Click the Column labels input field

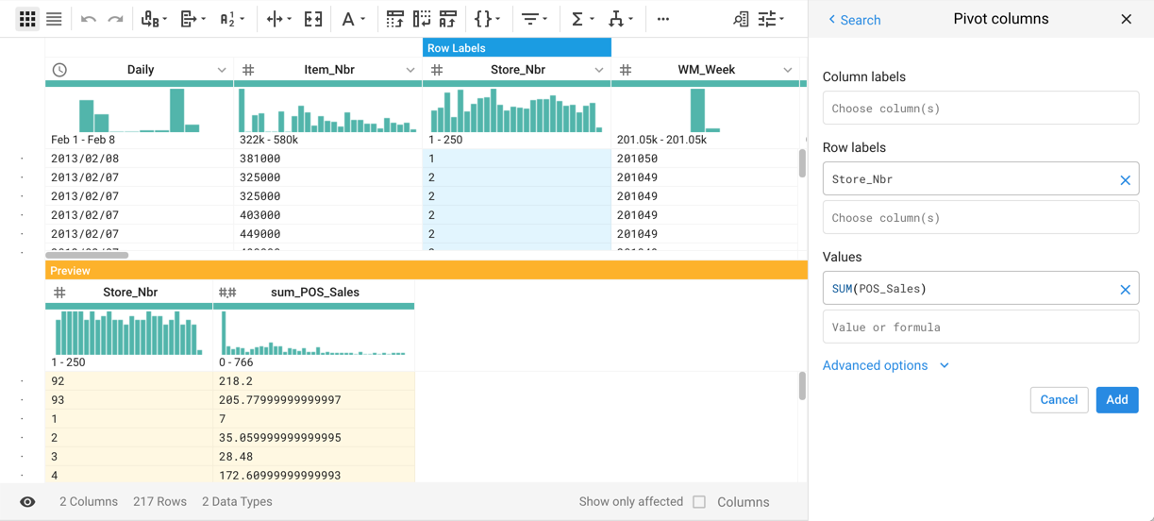pos(980,109)
